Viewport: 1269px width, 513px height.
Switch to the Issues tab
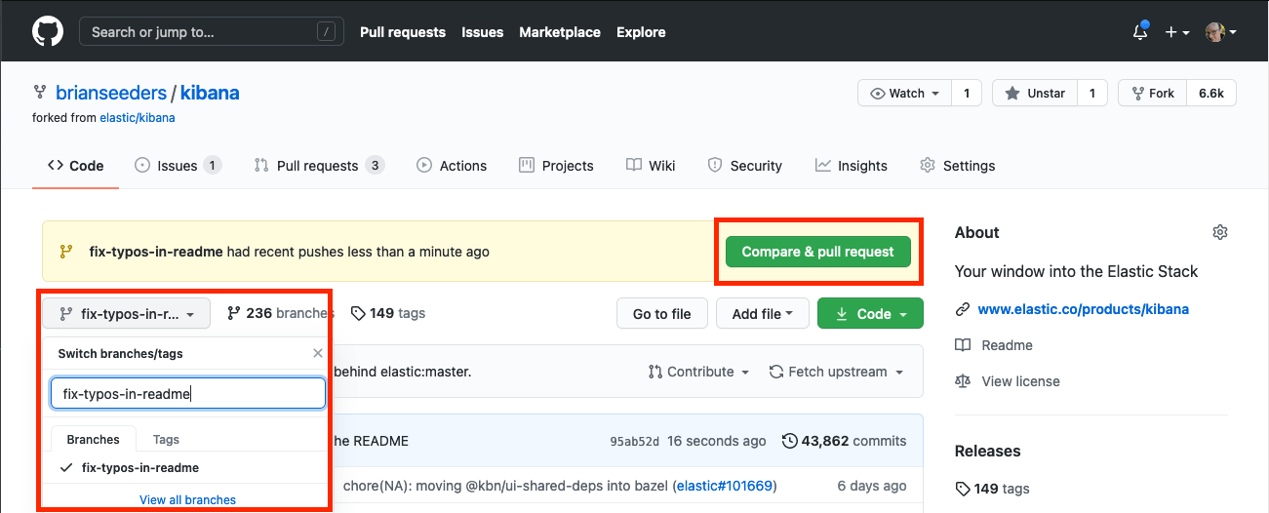tap(178, 166)
